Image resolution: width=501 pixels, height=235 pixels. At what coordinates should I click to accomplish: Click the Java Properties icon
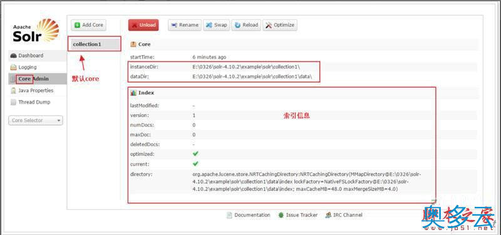[x=13, y=91]
